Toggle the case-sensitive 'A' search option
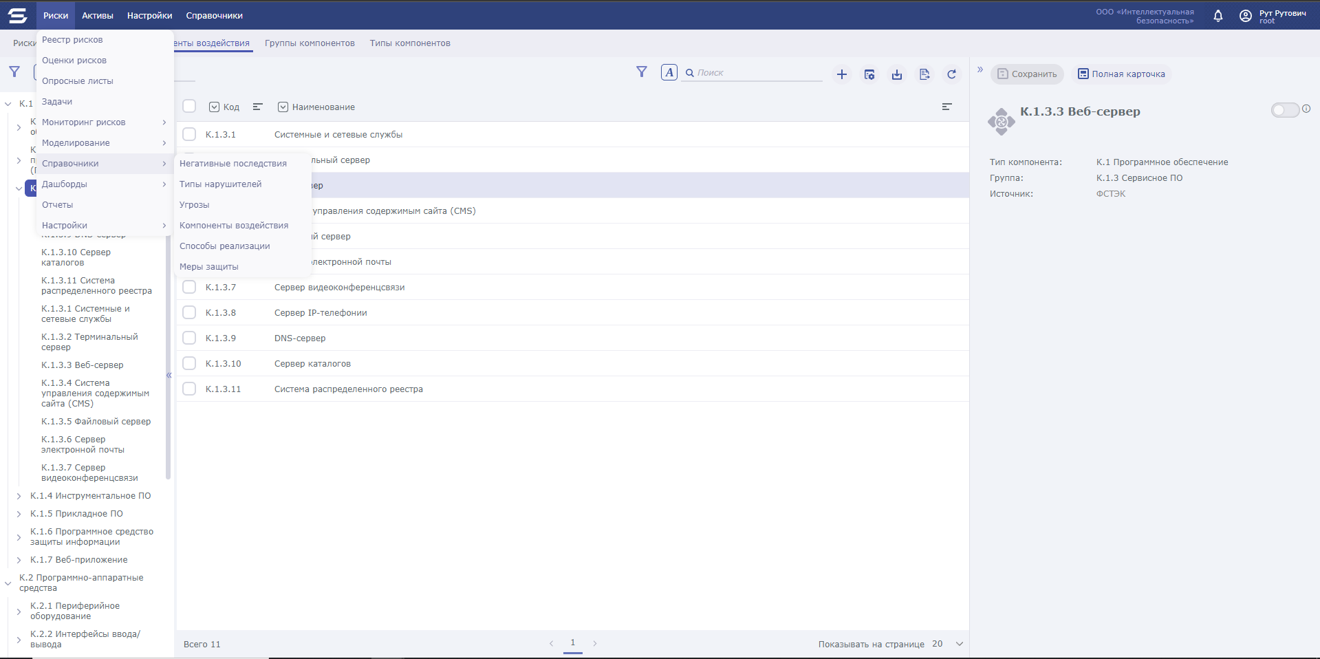This screenshot has height=659, width=1320. coord(669,72)
